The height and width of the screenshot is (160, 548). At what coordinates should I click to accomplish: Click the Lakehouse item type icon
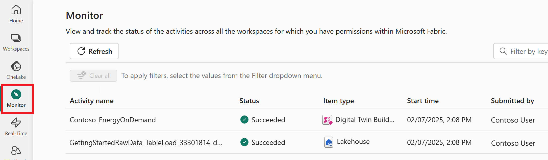click(329, 142)
